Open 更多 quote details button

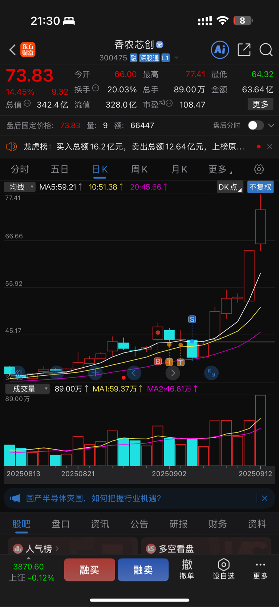(x=260, y=104)
